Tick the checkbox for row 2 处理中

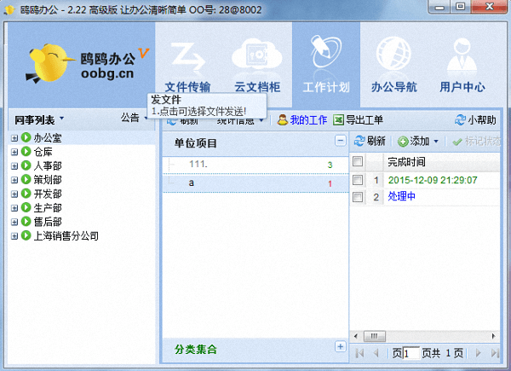click(x=358, y=197)
